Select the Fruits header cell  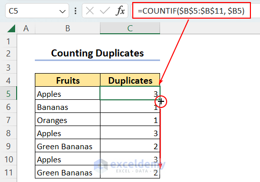click(68, 80)
